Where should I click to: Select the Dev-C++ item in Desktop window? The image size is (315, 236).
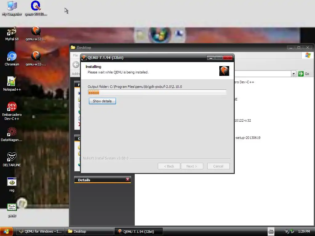[x=244, y=82]
